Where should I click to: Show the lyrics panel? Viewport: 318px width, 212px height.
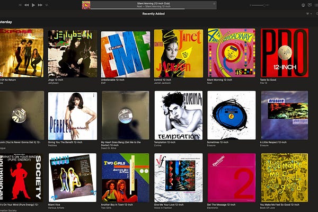pyautogui.click(x=310, y=5)
